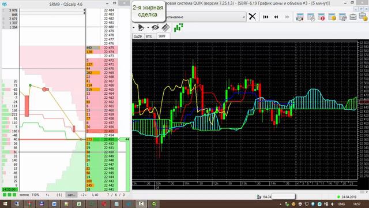
Task: Click the up-down arrows icon in QScalp status bar
Action: tap(47, 195)
